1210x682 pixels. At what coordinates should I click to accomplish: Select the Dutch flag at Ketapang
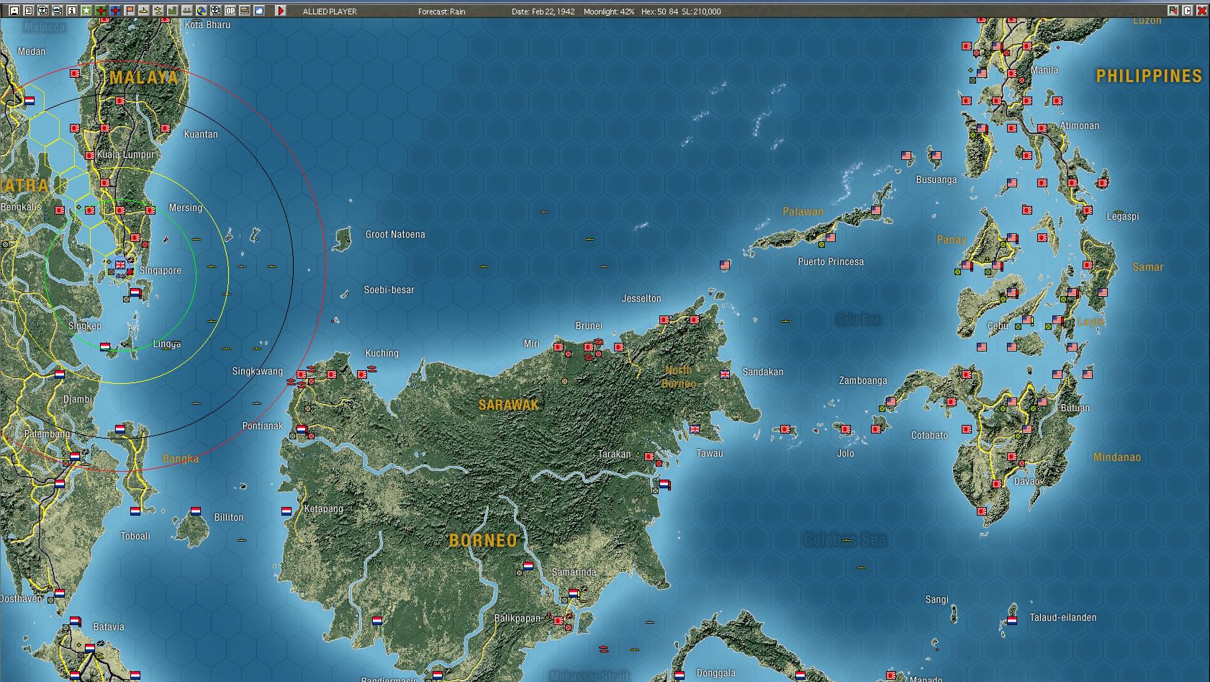tap(286, 511)
